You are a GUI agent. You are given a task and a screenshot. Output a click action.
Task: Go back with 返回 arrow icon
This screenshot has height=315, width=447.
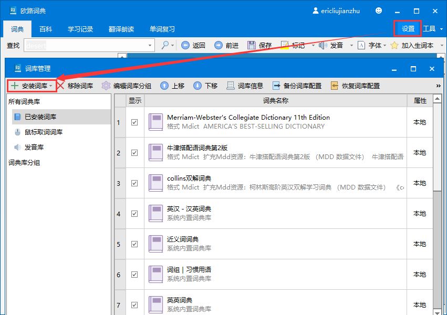pos(185,45)
